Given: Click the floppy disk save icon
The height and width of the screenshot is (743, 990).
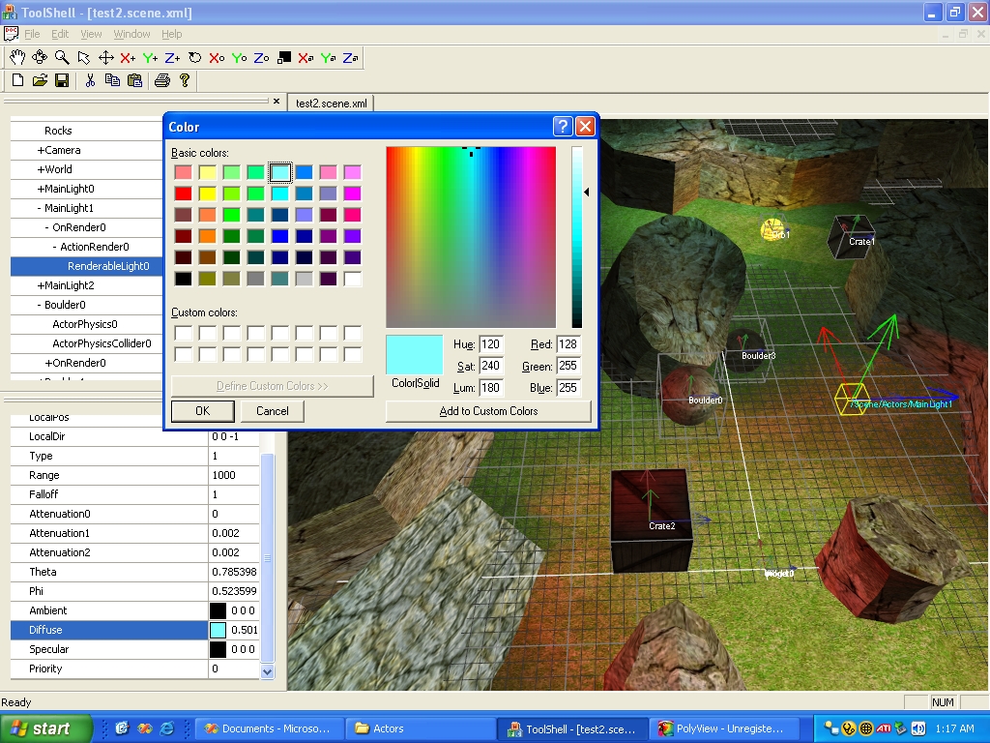Looking at the screenshot, I should click(x=62, y=80).
